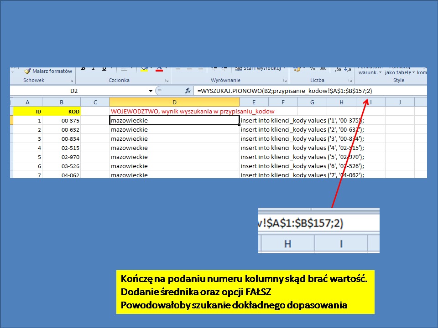The image size is (438, 328).
Task: Open the Wyrównanie group dialog launcher
Action: (x=285, y=80)
